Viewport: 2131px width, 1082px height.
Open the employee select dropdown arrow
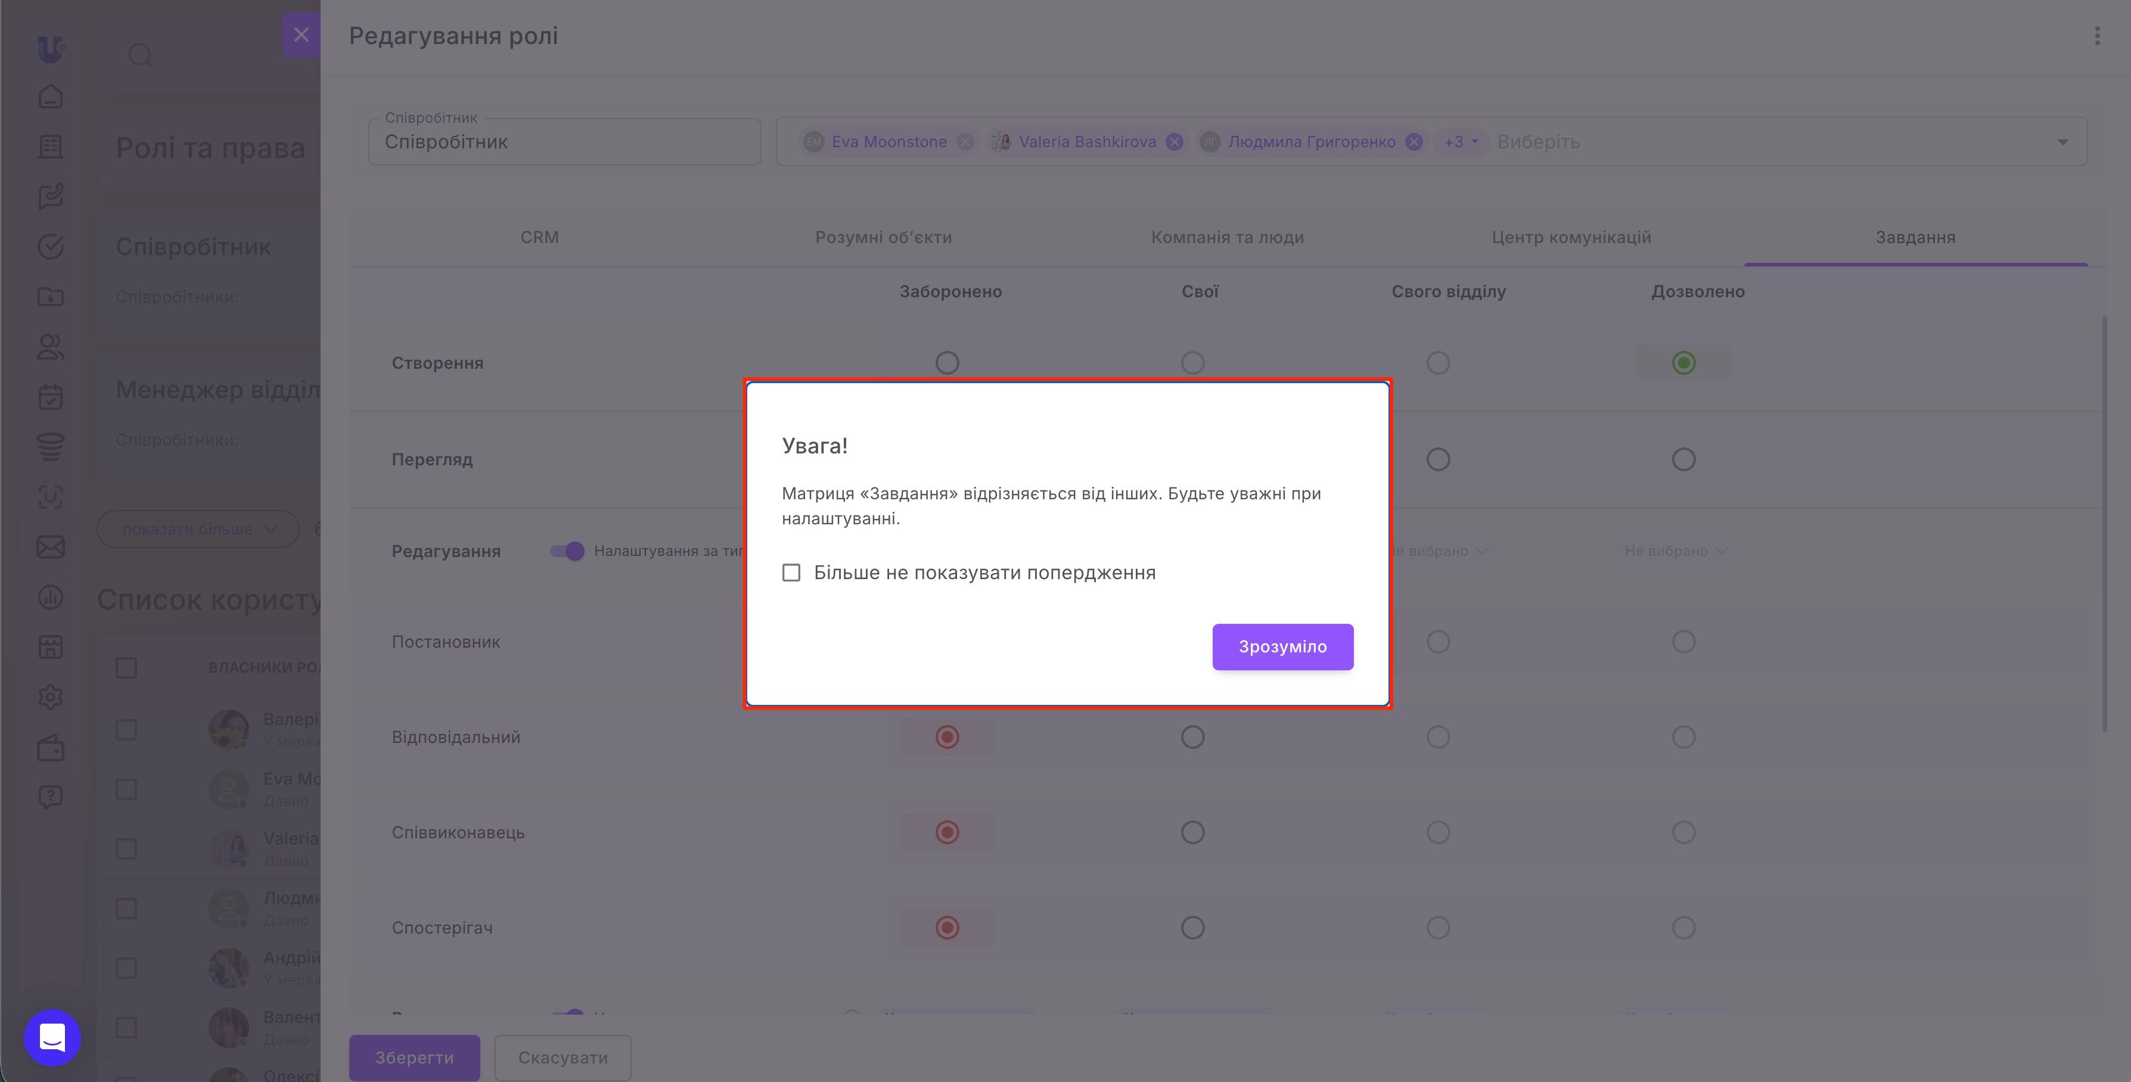click(2062, 142)
